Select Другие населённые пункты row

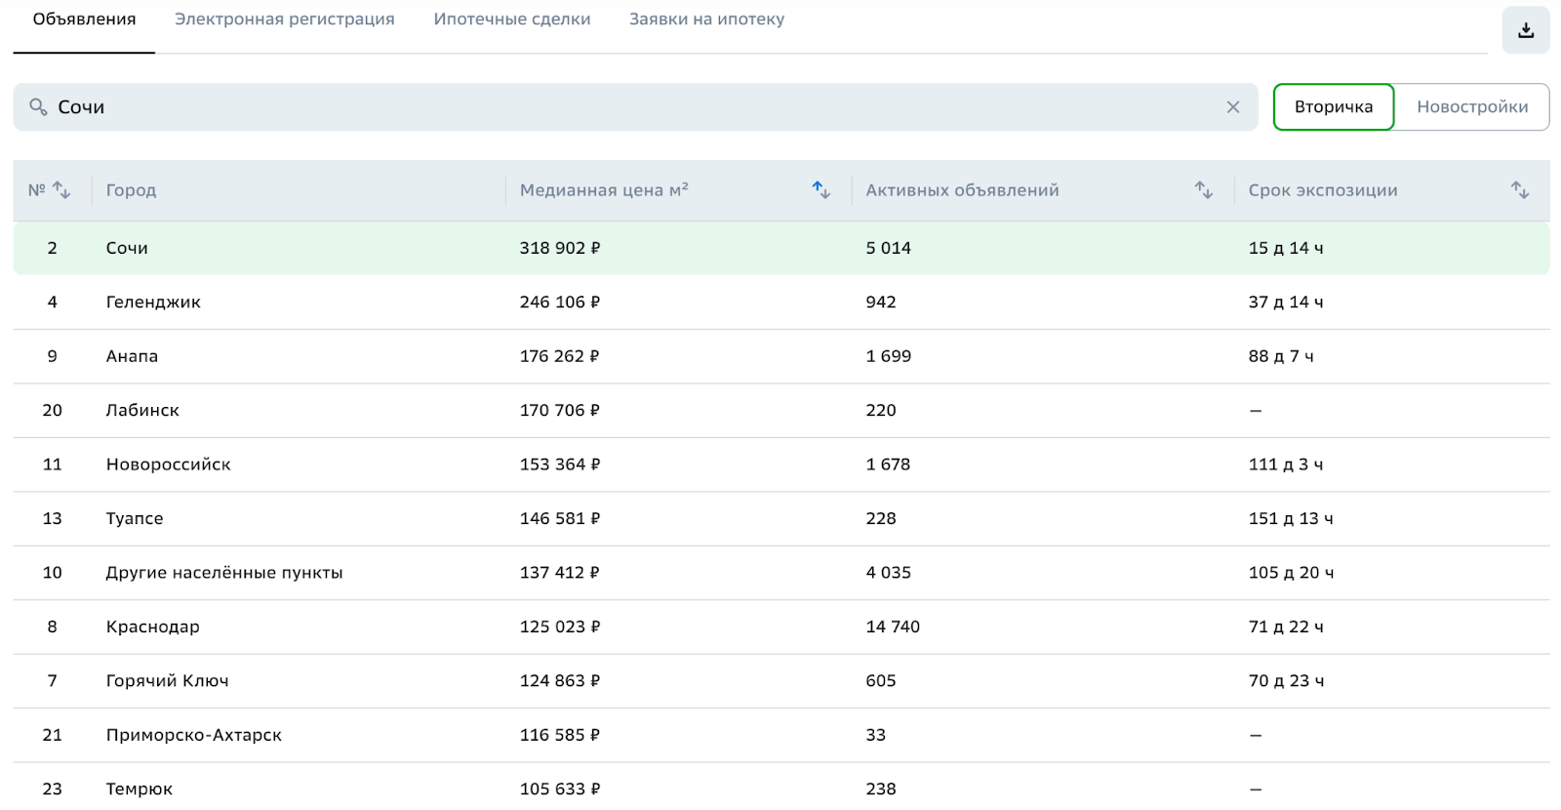781,573
